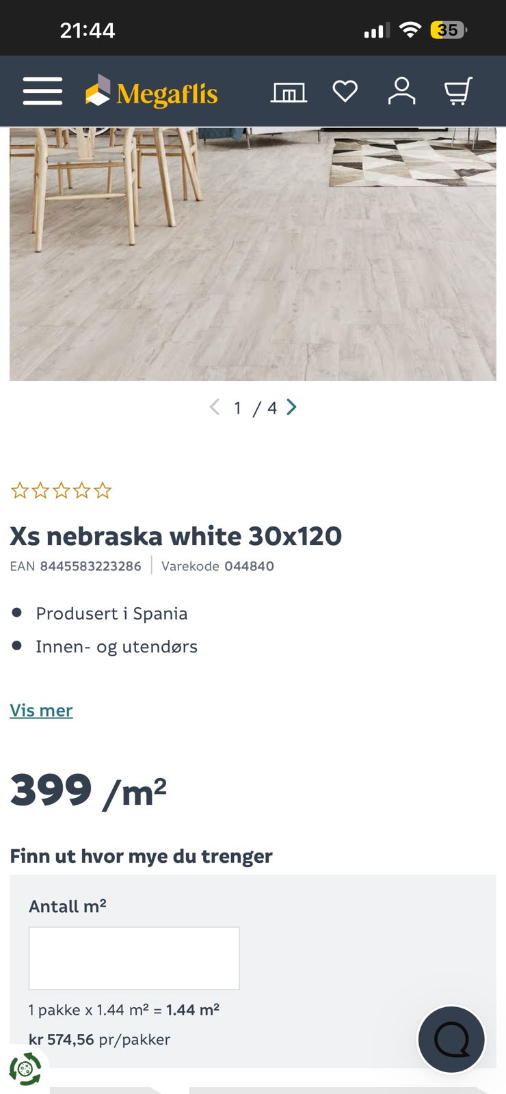Open cookie settings icon

point(25,1069)
